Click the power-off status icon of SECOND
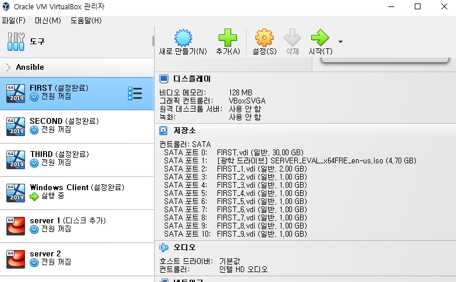456x282 pixels. click(x=34, y=130)
